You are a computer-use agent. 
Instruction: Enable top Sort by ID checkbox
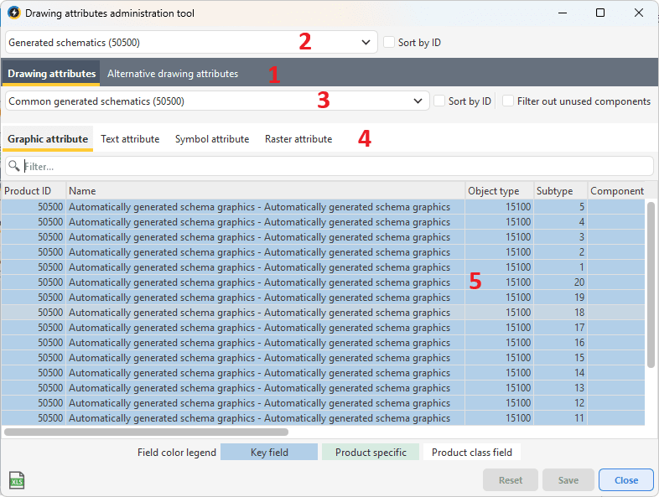tap(389, 43)
